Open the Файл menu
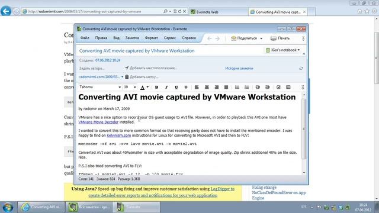Viewport: 379px width, 213px height. pyautogui.click(x=85, y=38)
